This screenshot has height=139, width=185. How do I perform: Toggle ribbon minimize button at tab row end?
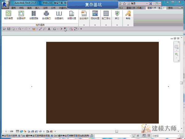[x=179, y=8]
